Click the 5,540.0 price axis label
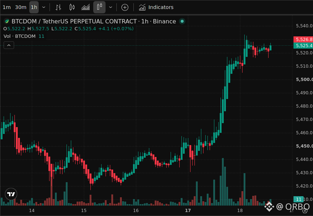This screenshot has width=313, height=216. click(x=304, y=26)
